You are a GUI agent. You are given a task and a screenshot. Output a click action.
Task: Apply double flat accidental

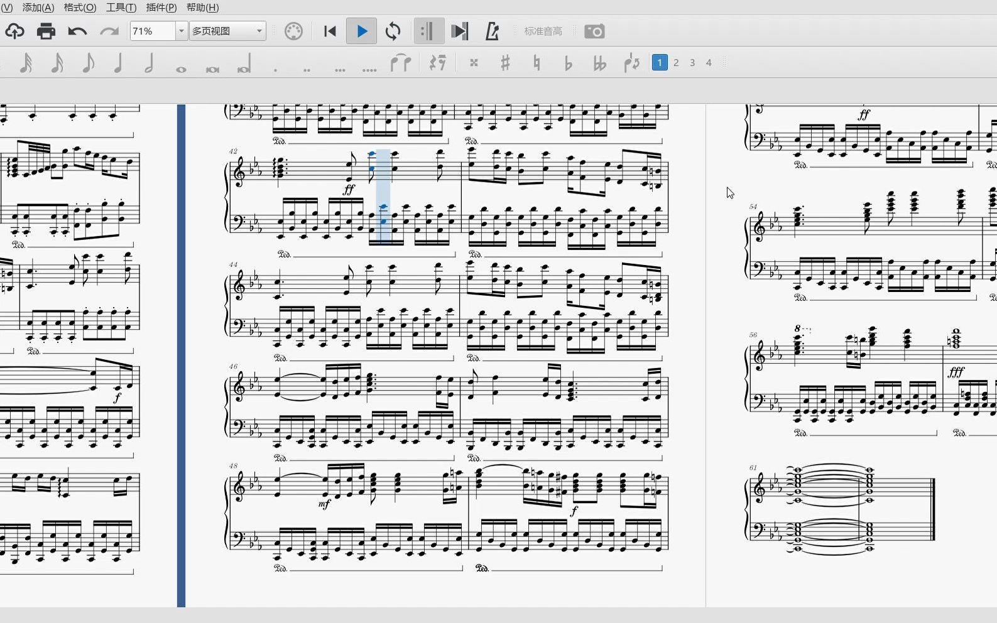(600, 63)
